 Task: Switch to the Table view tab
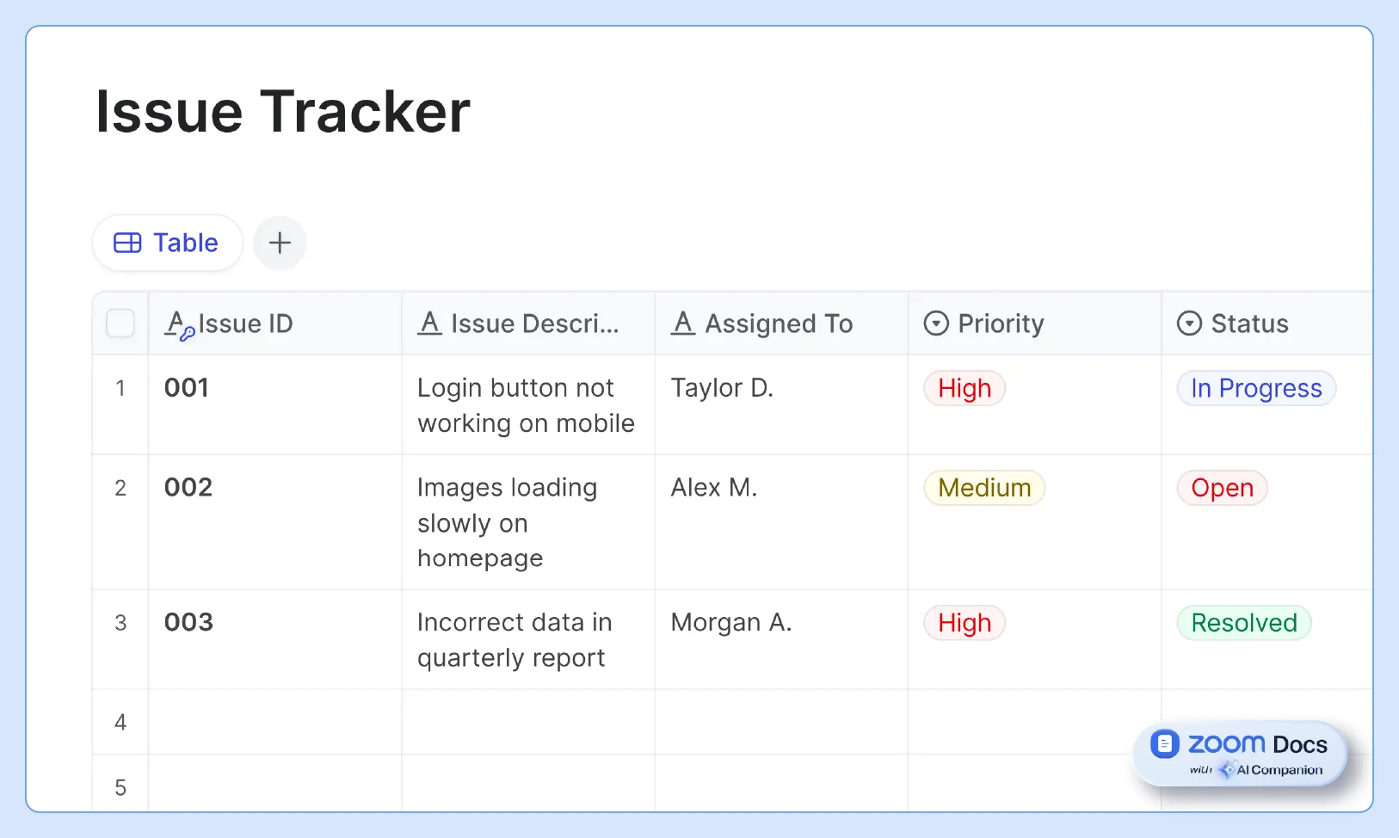167,243
